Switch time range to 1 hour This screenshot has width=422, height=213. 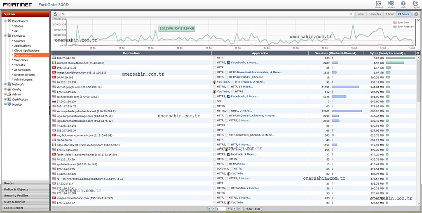390,14
